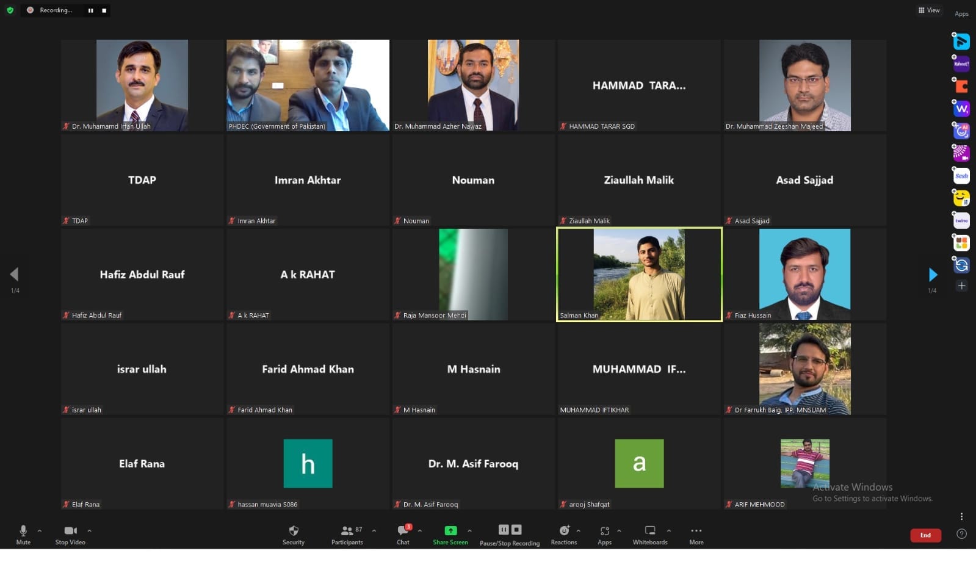Click the green Share Screen icon
Image resolution: width=976 pixels, height=581 pixels.
coord(450,531)
